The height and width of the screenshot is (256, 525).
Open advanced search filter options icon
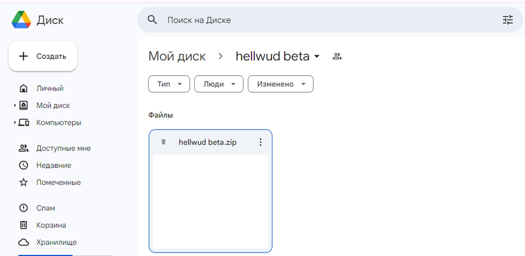tap(508, 20)
